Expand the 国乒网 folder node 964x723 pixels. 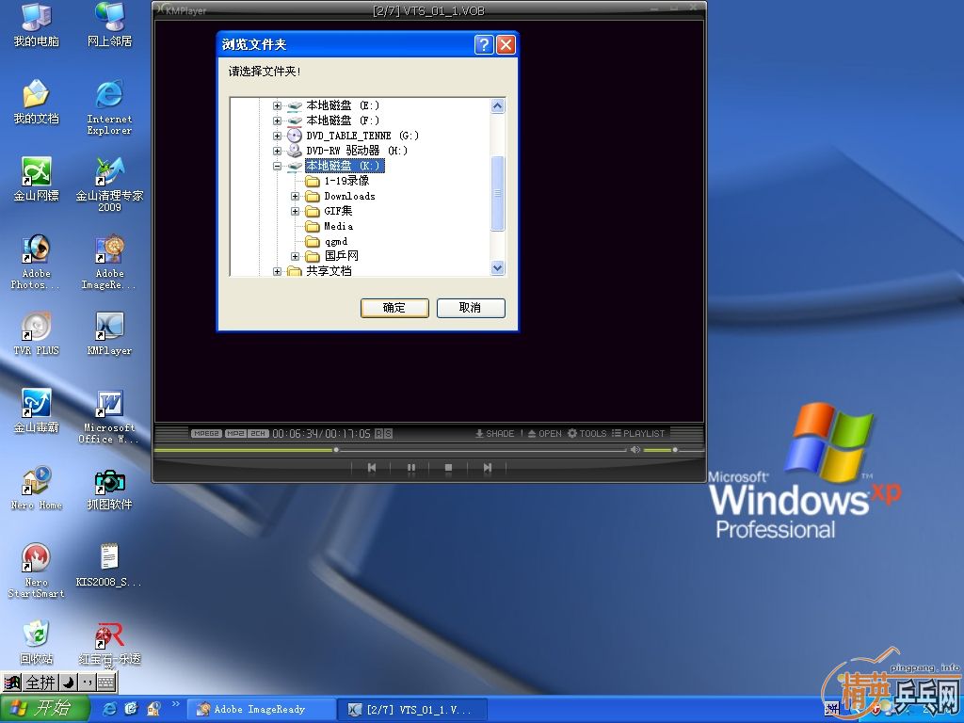tap(295, 256)
